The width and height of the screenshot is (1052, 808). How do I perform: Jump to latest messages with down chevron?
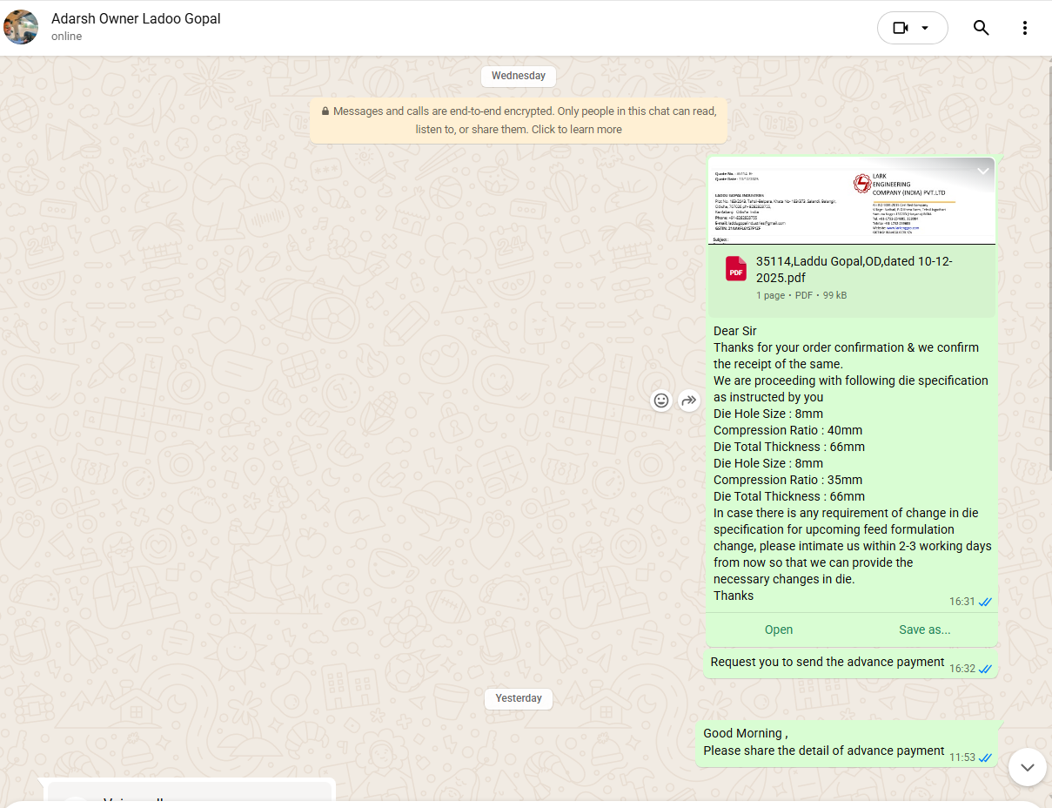click(1027, 767)
